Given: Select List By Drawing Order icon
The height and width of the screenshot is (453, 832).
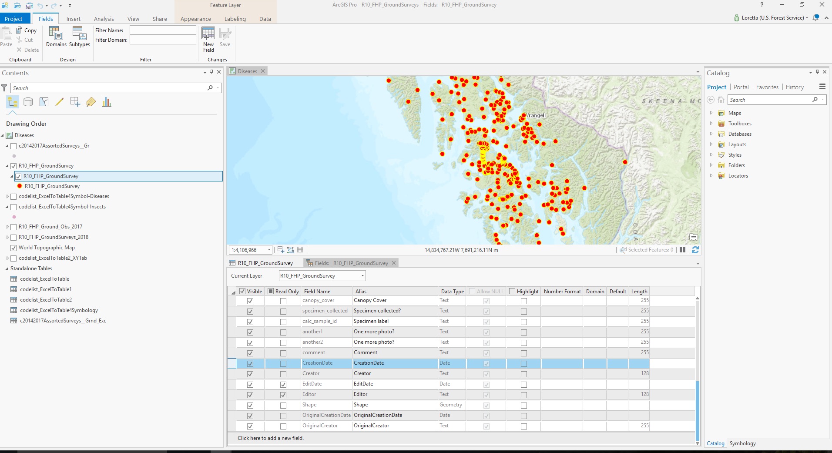Looking at the screenshot, I should coord(13,102).
